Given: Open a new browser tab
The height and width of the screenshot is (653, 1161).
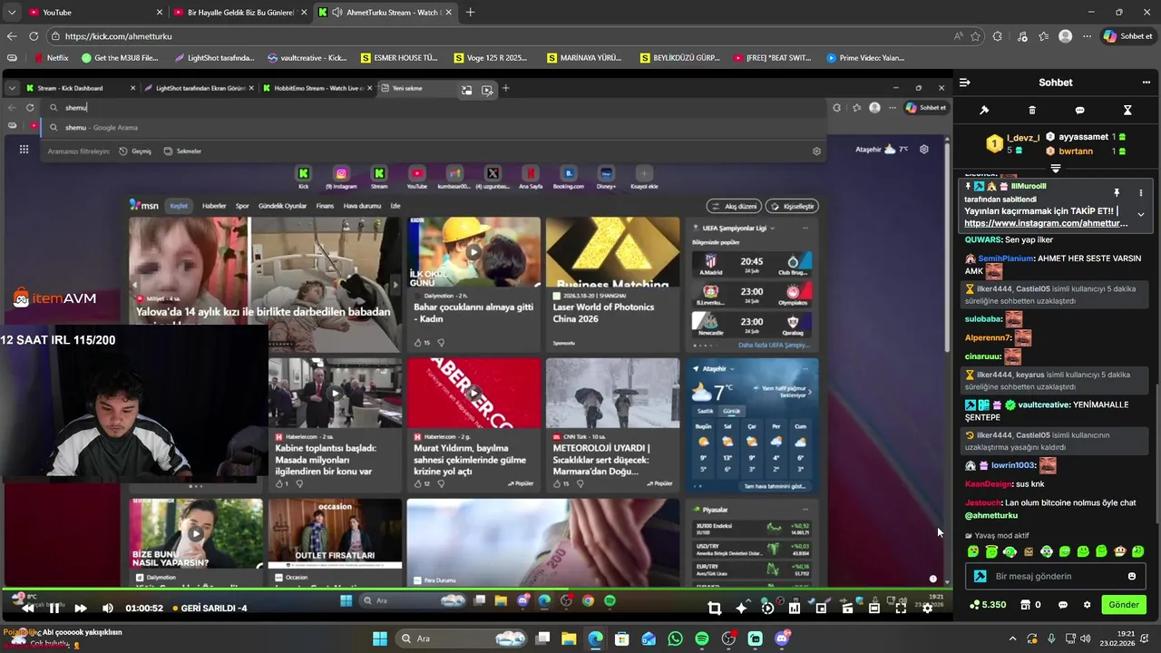Looking at the screenshot, I should click(x=470, y=13).
